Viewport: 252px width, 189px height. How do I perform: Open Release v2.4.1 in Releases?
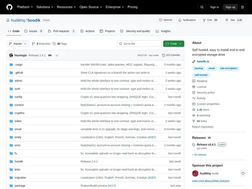point(206,145)
